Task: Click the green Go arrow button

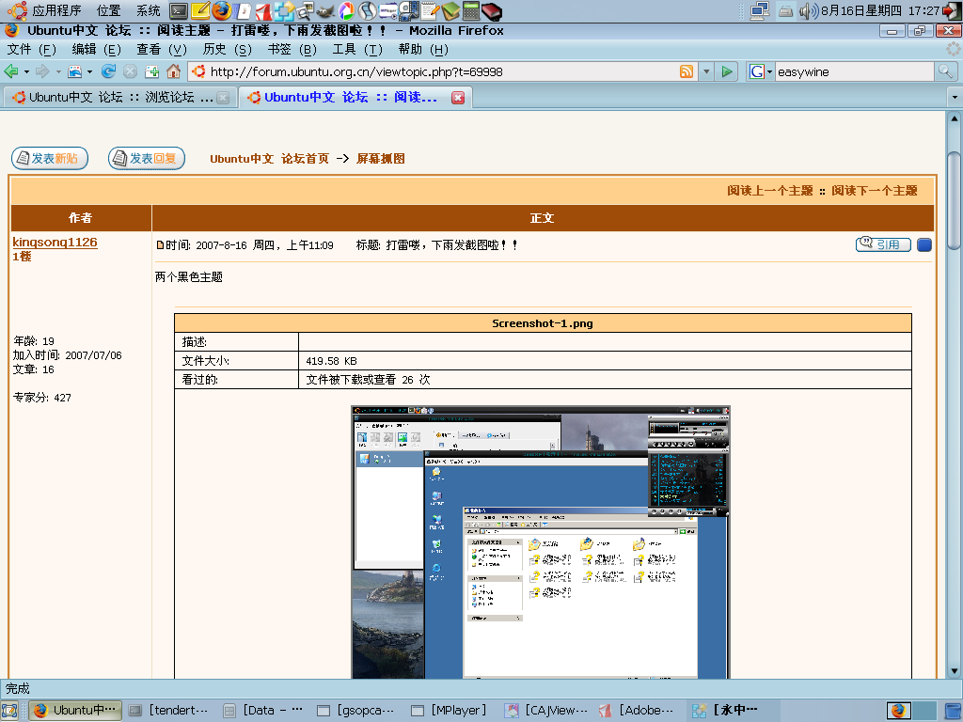Action: [x=727, y=71]
